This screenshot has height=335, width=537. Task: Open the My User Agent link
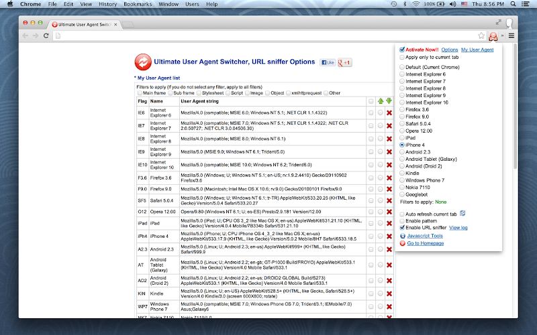point(477,50)
